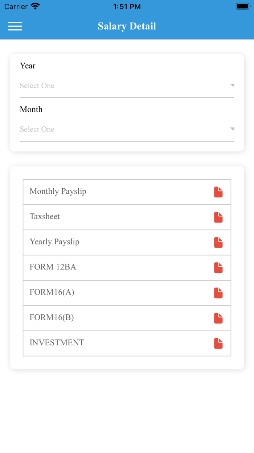Open the Year dropdown field

(123, 86)
